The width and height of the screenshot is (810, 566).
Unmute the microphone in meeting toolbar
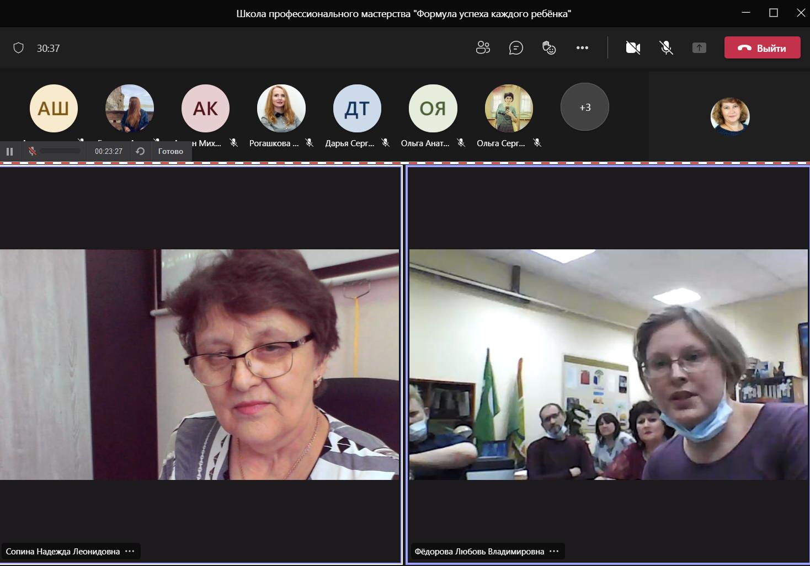click(666, 48)
